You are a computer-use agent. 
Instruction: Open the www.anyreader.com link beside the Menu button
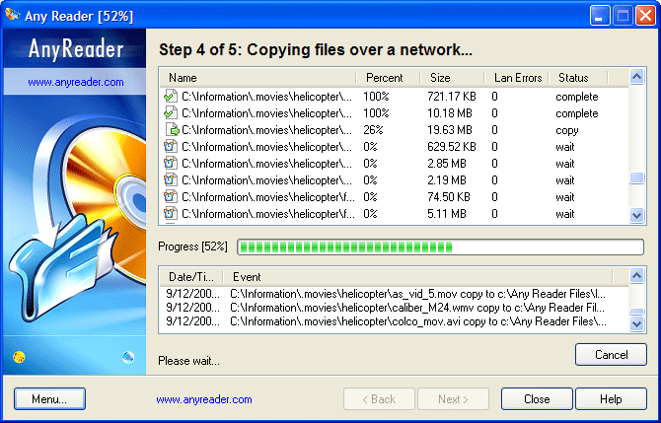click(204, 399)
